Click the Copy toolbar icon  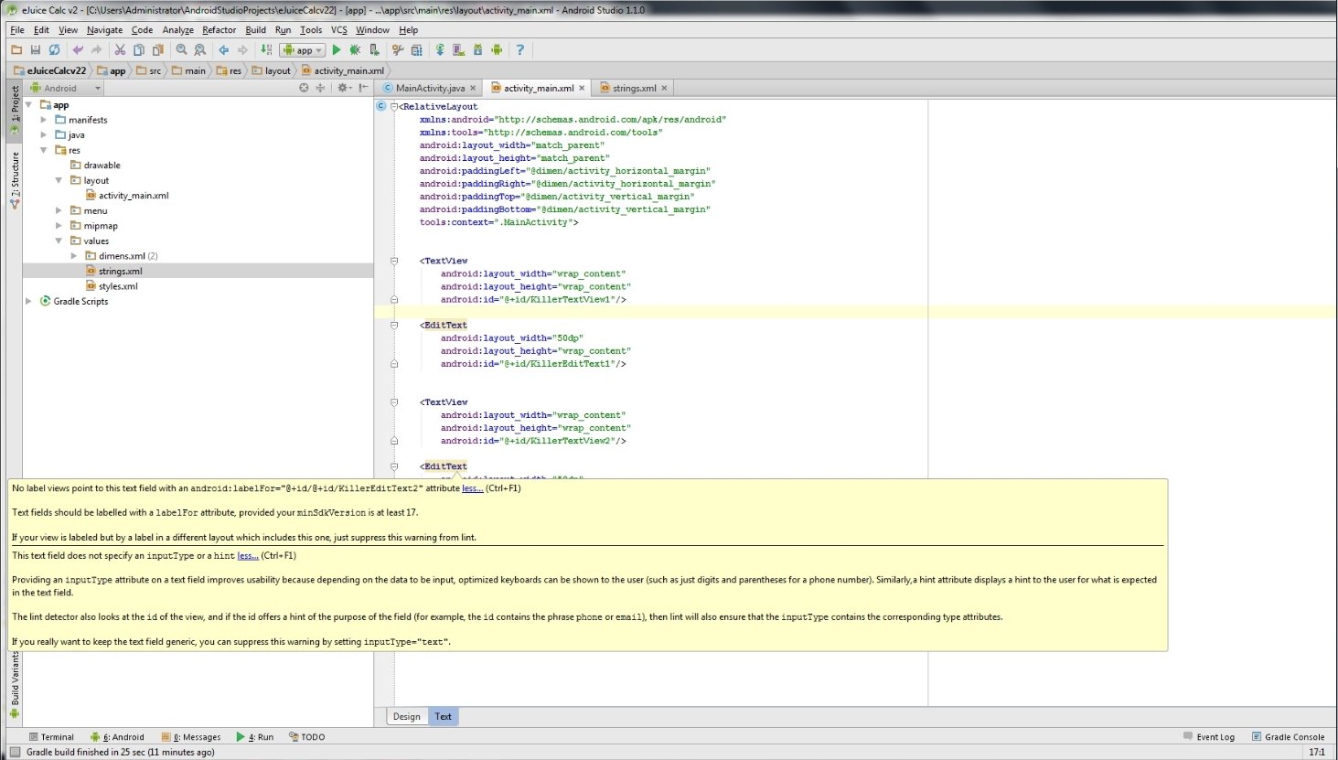[139, 50]
